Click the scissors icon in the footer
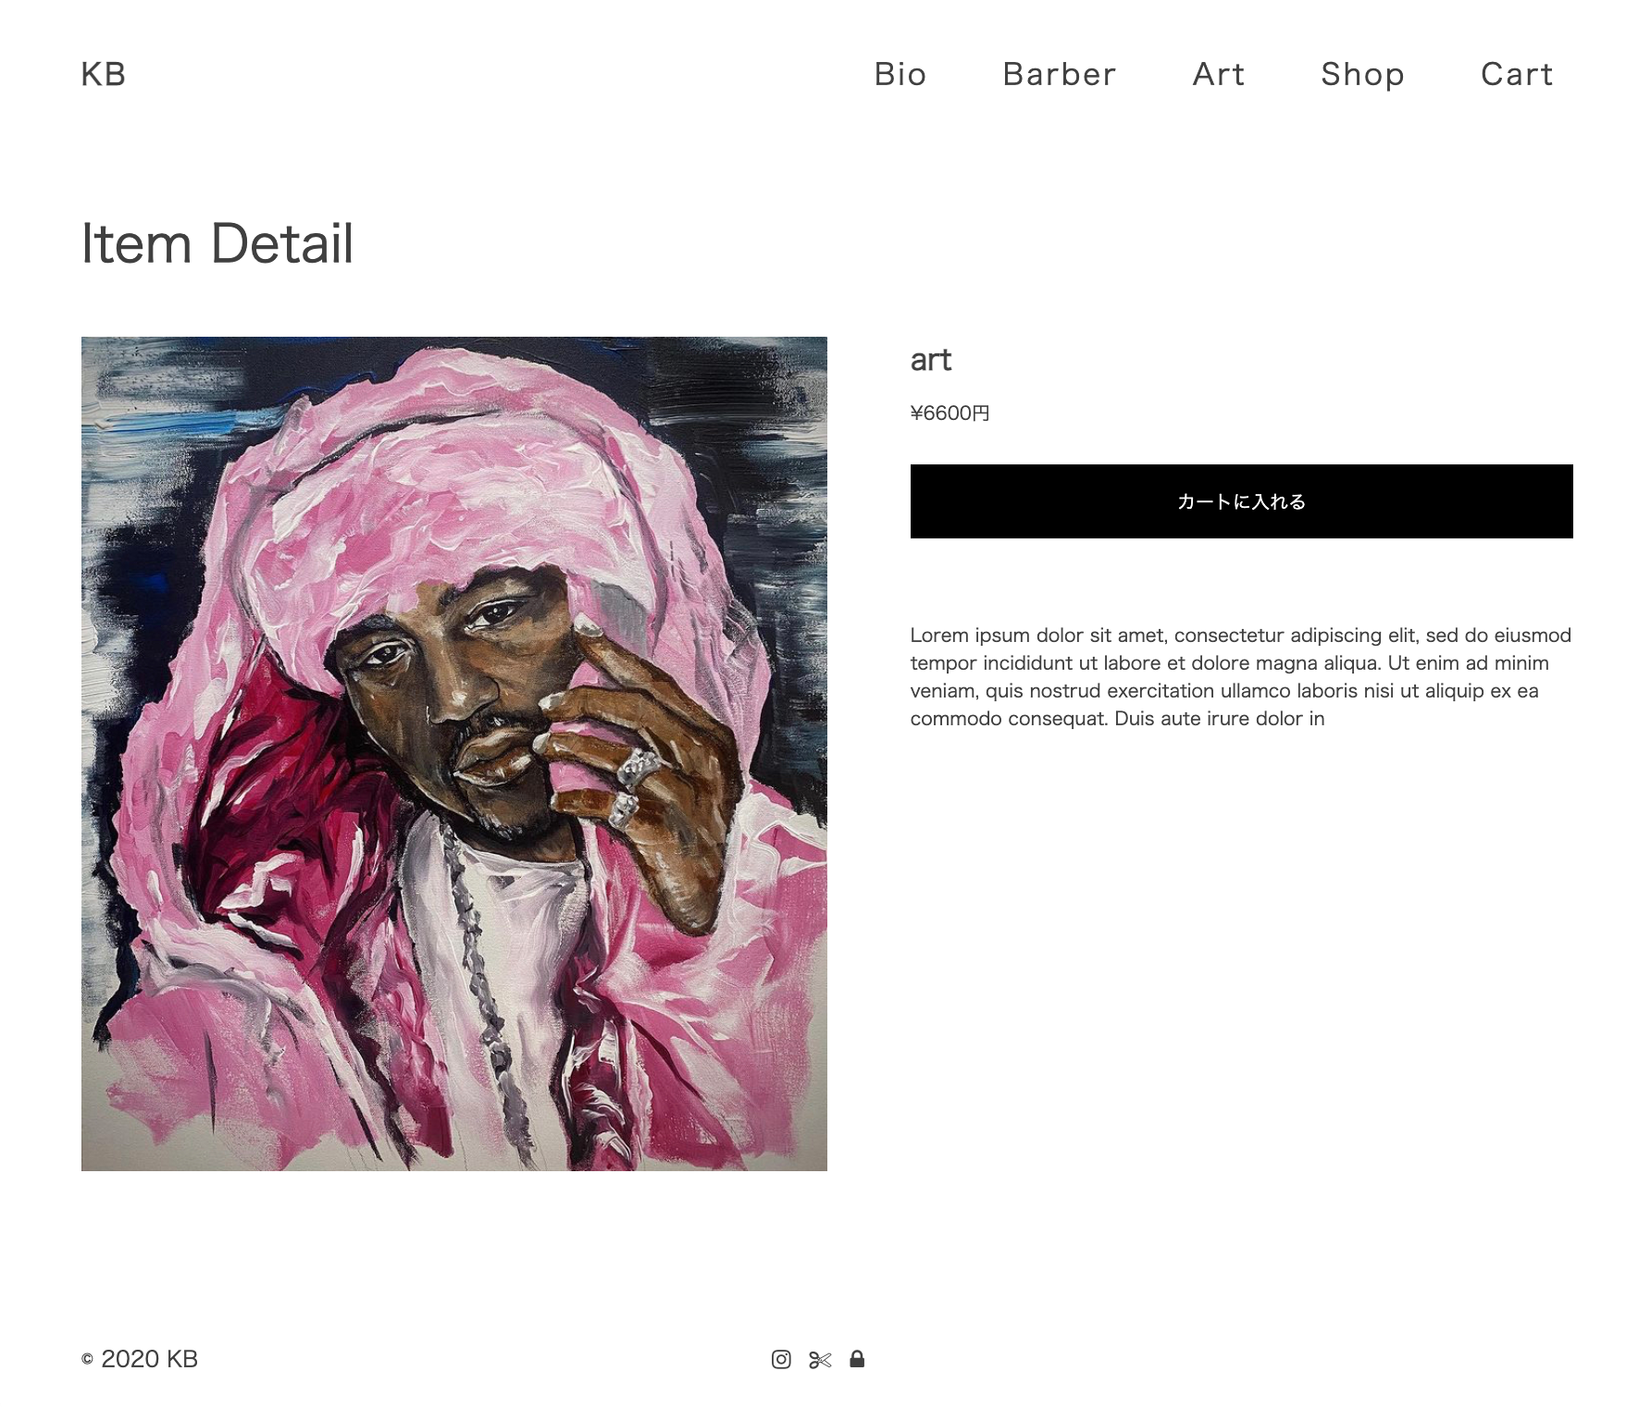 click(820, 1360)
